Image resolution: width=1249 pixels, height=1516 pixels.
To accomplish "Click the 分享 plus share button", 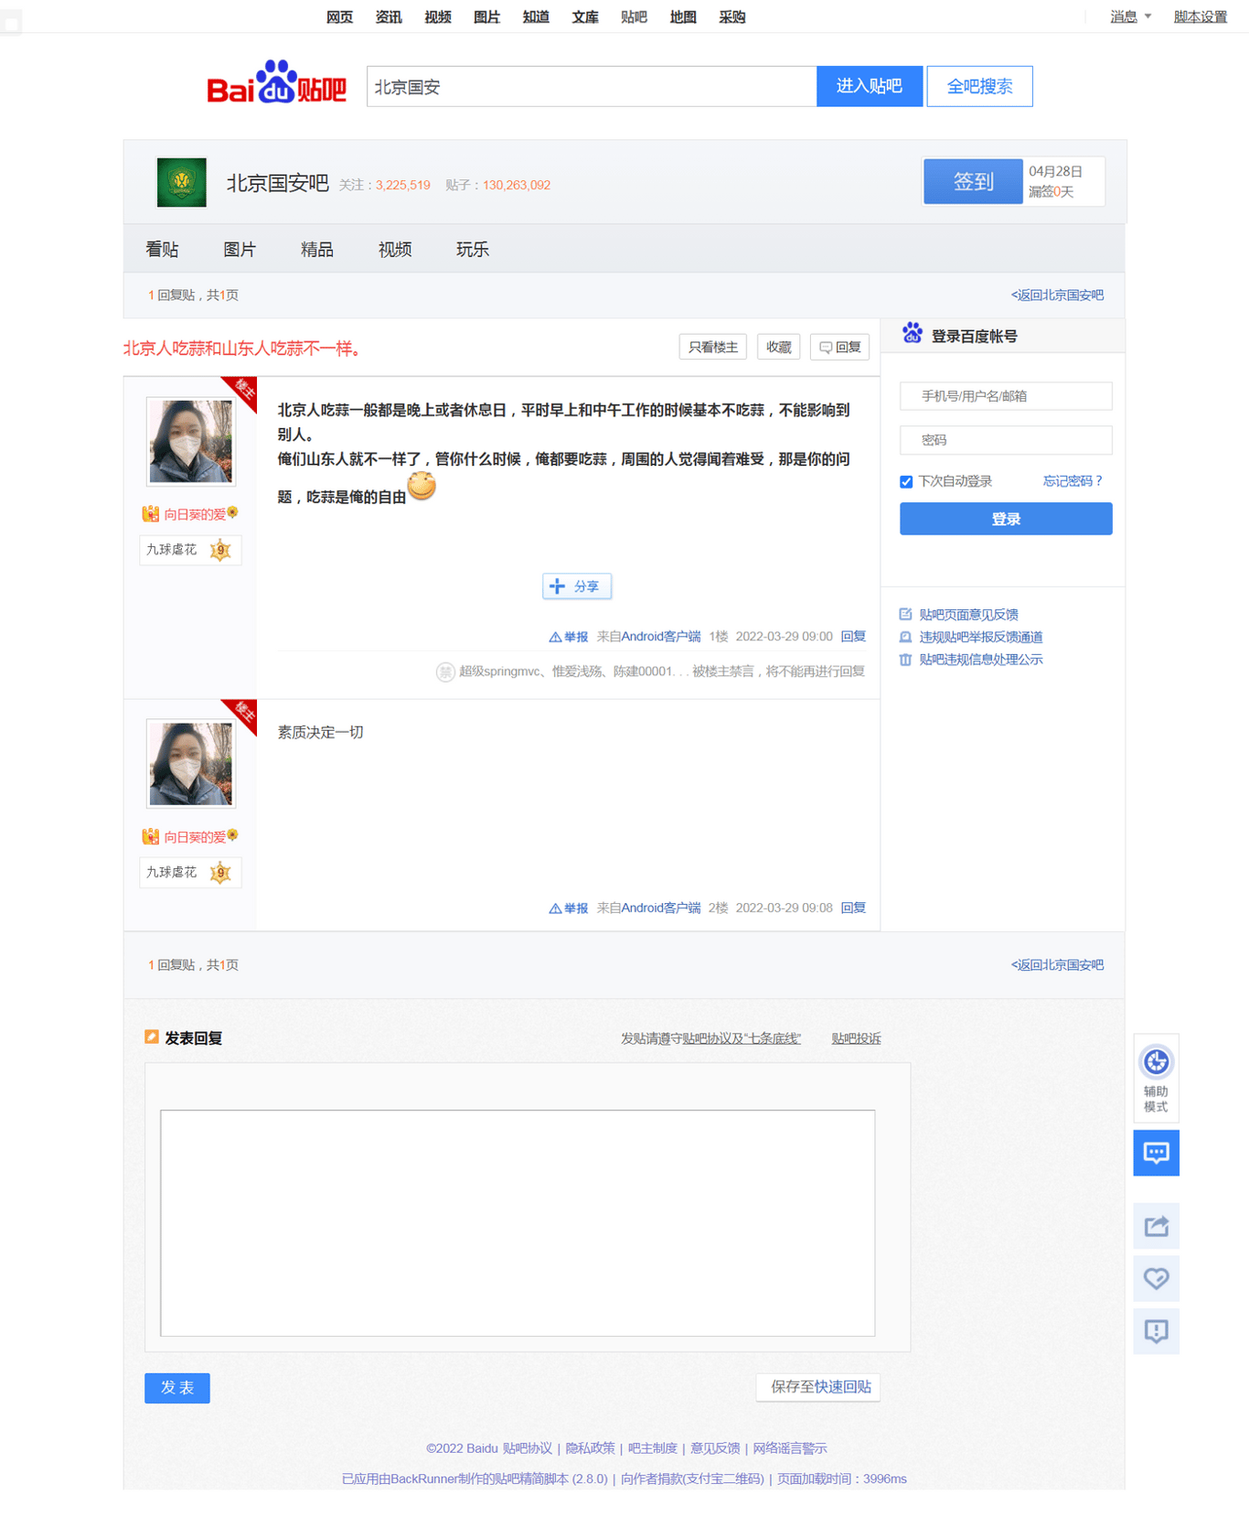I will (x=577, y=586).
